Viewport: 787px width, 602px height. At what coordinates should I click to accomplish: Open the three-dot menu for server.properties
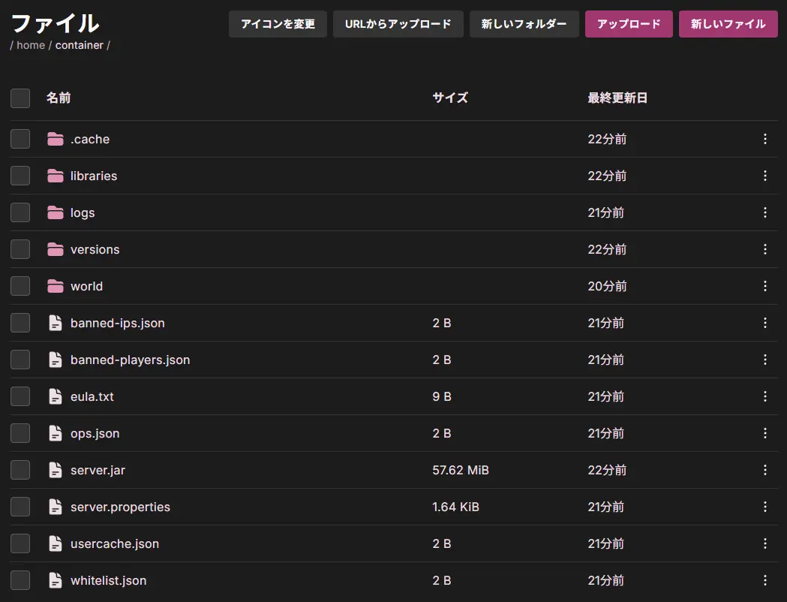(x=765, y=507)
